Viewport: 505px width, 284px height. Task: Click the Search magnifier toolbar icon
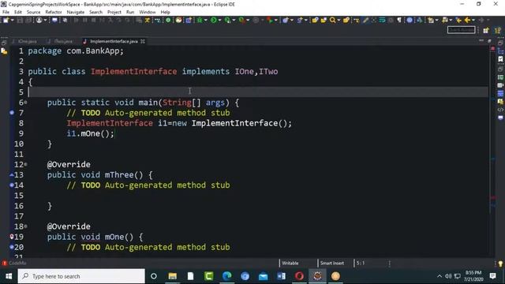tap(332, 21)
